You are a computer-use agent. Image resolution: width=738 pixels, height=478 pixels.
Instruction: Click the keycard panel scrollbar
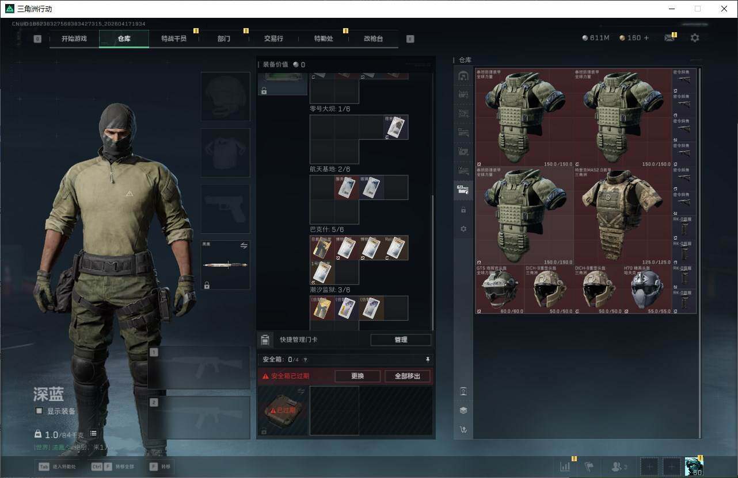tap(433, 263)
